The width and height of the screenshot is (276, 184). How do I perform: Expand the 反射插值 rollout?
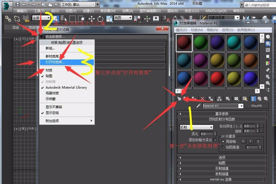[x=222, y=168]
